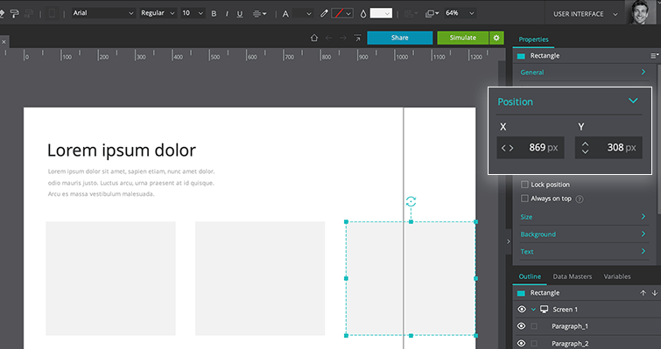Select the paint format roller tool
Image resolution: width=661 pixels, height=349 pixels.
[14, 14]
